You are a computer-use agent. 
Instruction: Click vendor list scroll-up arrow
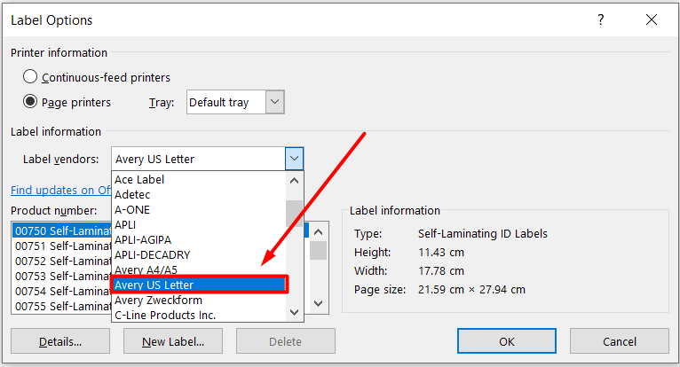click(x=294, y=180)
